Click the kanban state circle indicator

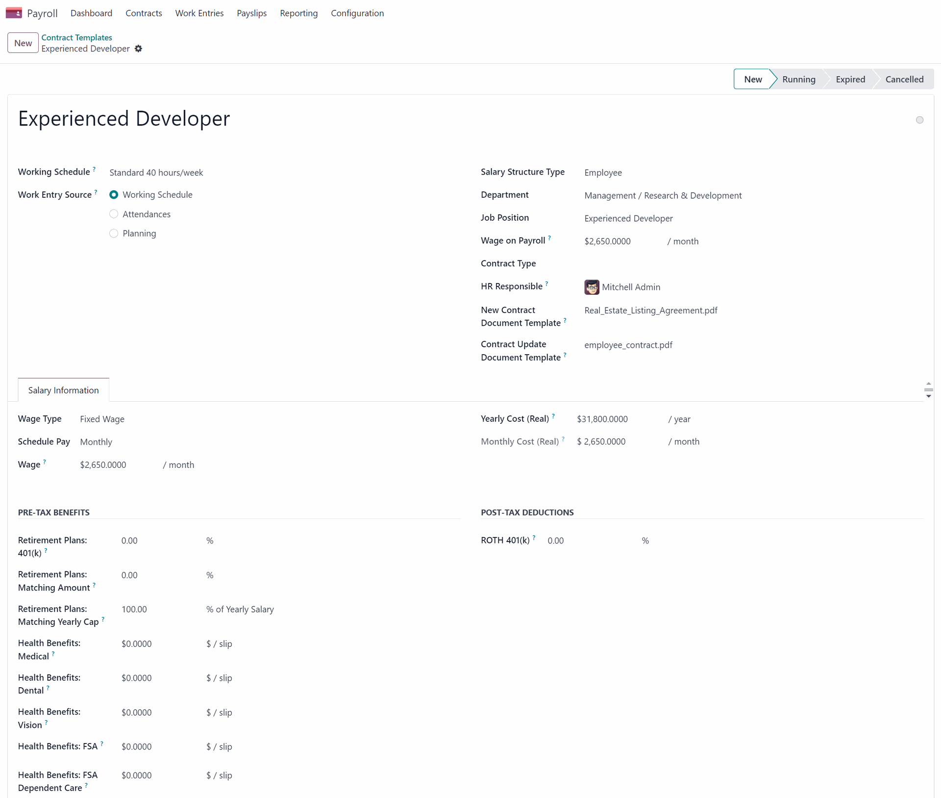click(x=919, y=120)
